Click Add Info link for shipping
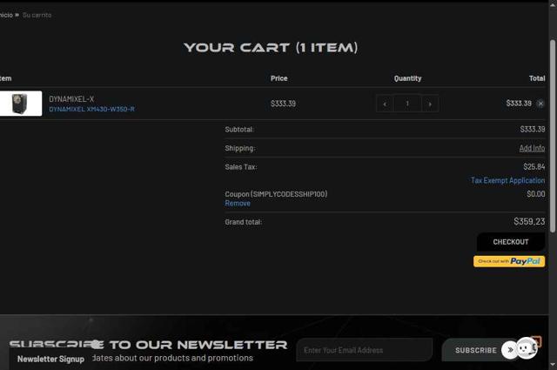The width and height of the screenshot is (557, 370). (532, 148)
